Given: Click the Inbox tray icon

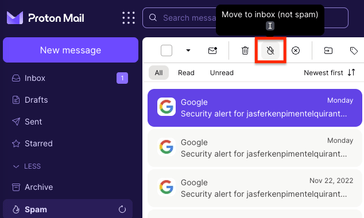Looking at the screenshot, I should click(x=16, y=78).
